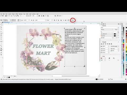Select the Eyedropper tool in toolbox
Image resolution: width=127 pixels, height=95 pixels.
(1, 53)
